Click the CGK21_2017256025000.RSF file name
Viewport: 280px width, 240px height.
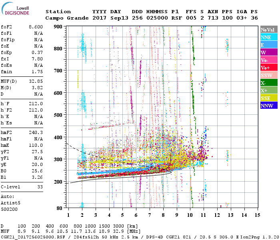(x=33, y=237)
